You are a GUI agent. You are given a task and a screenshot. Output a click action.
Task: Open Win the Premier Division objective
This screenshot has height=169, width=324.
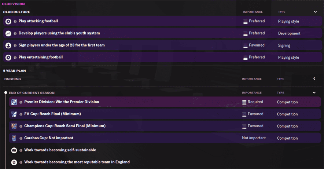(62, 102)
